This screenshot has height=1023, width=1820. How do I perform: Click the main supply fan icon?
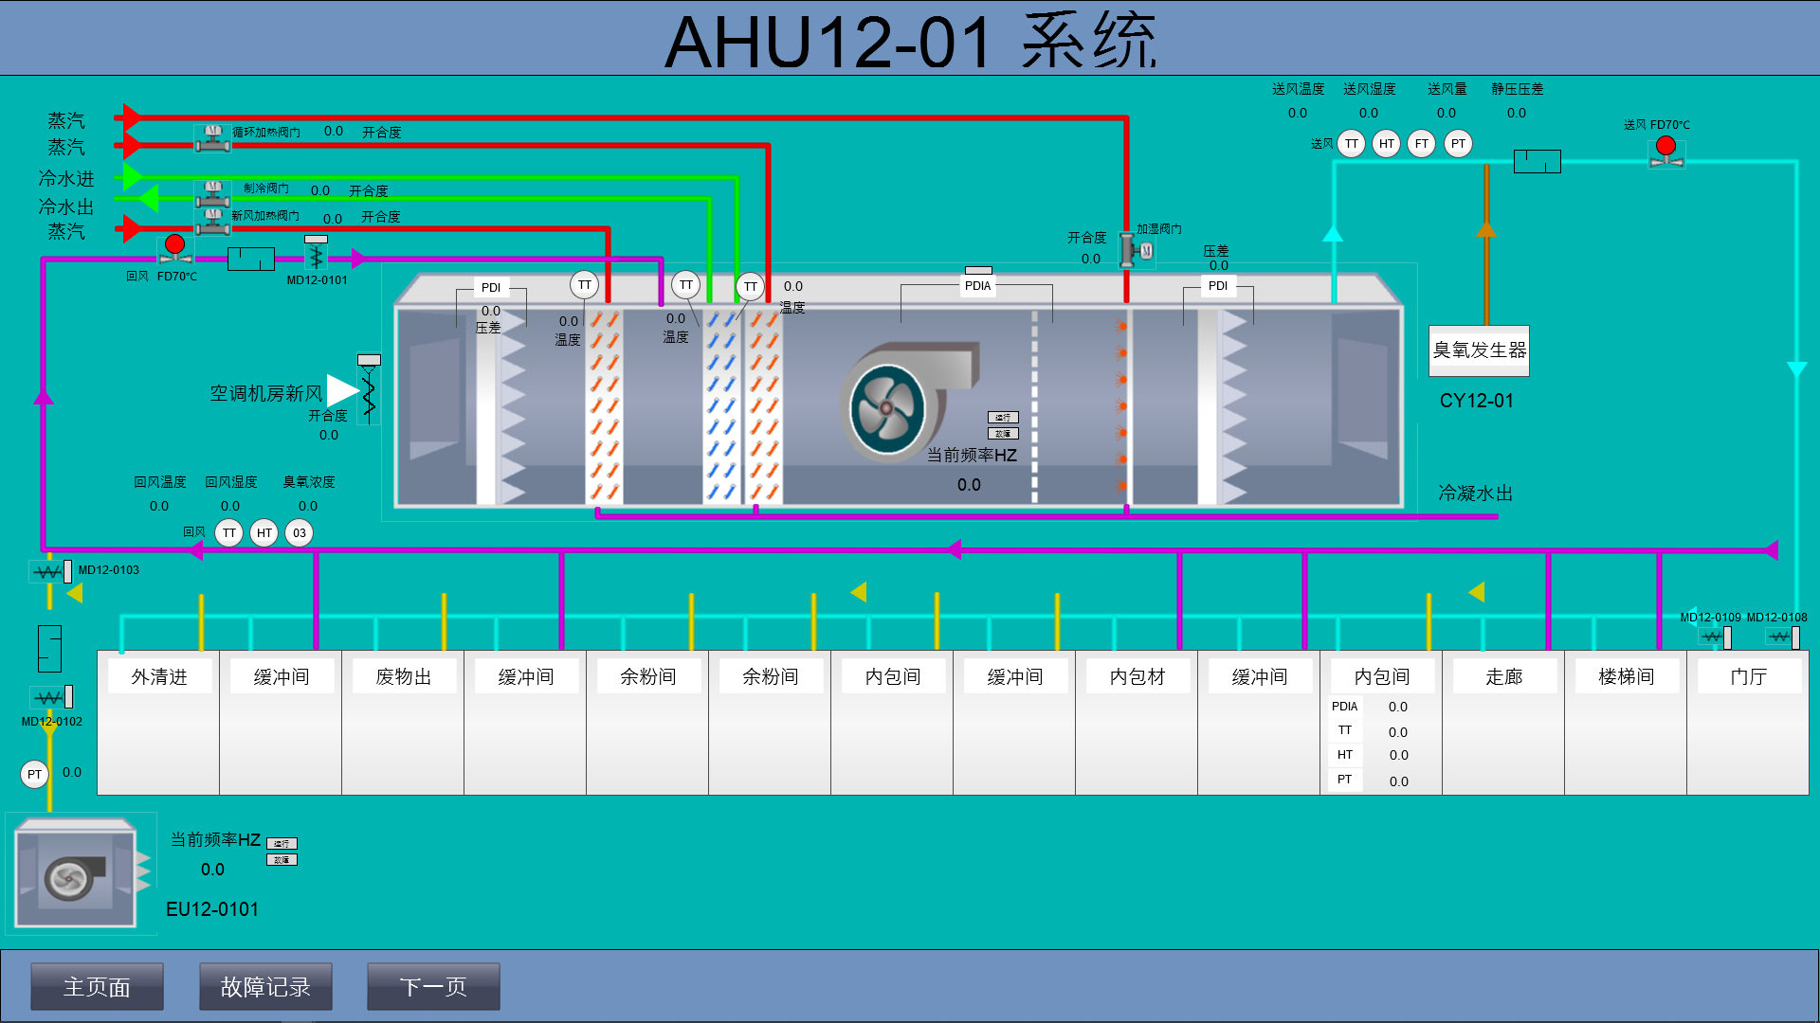point(888,408)
